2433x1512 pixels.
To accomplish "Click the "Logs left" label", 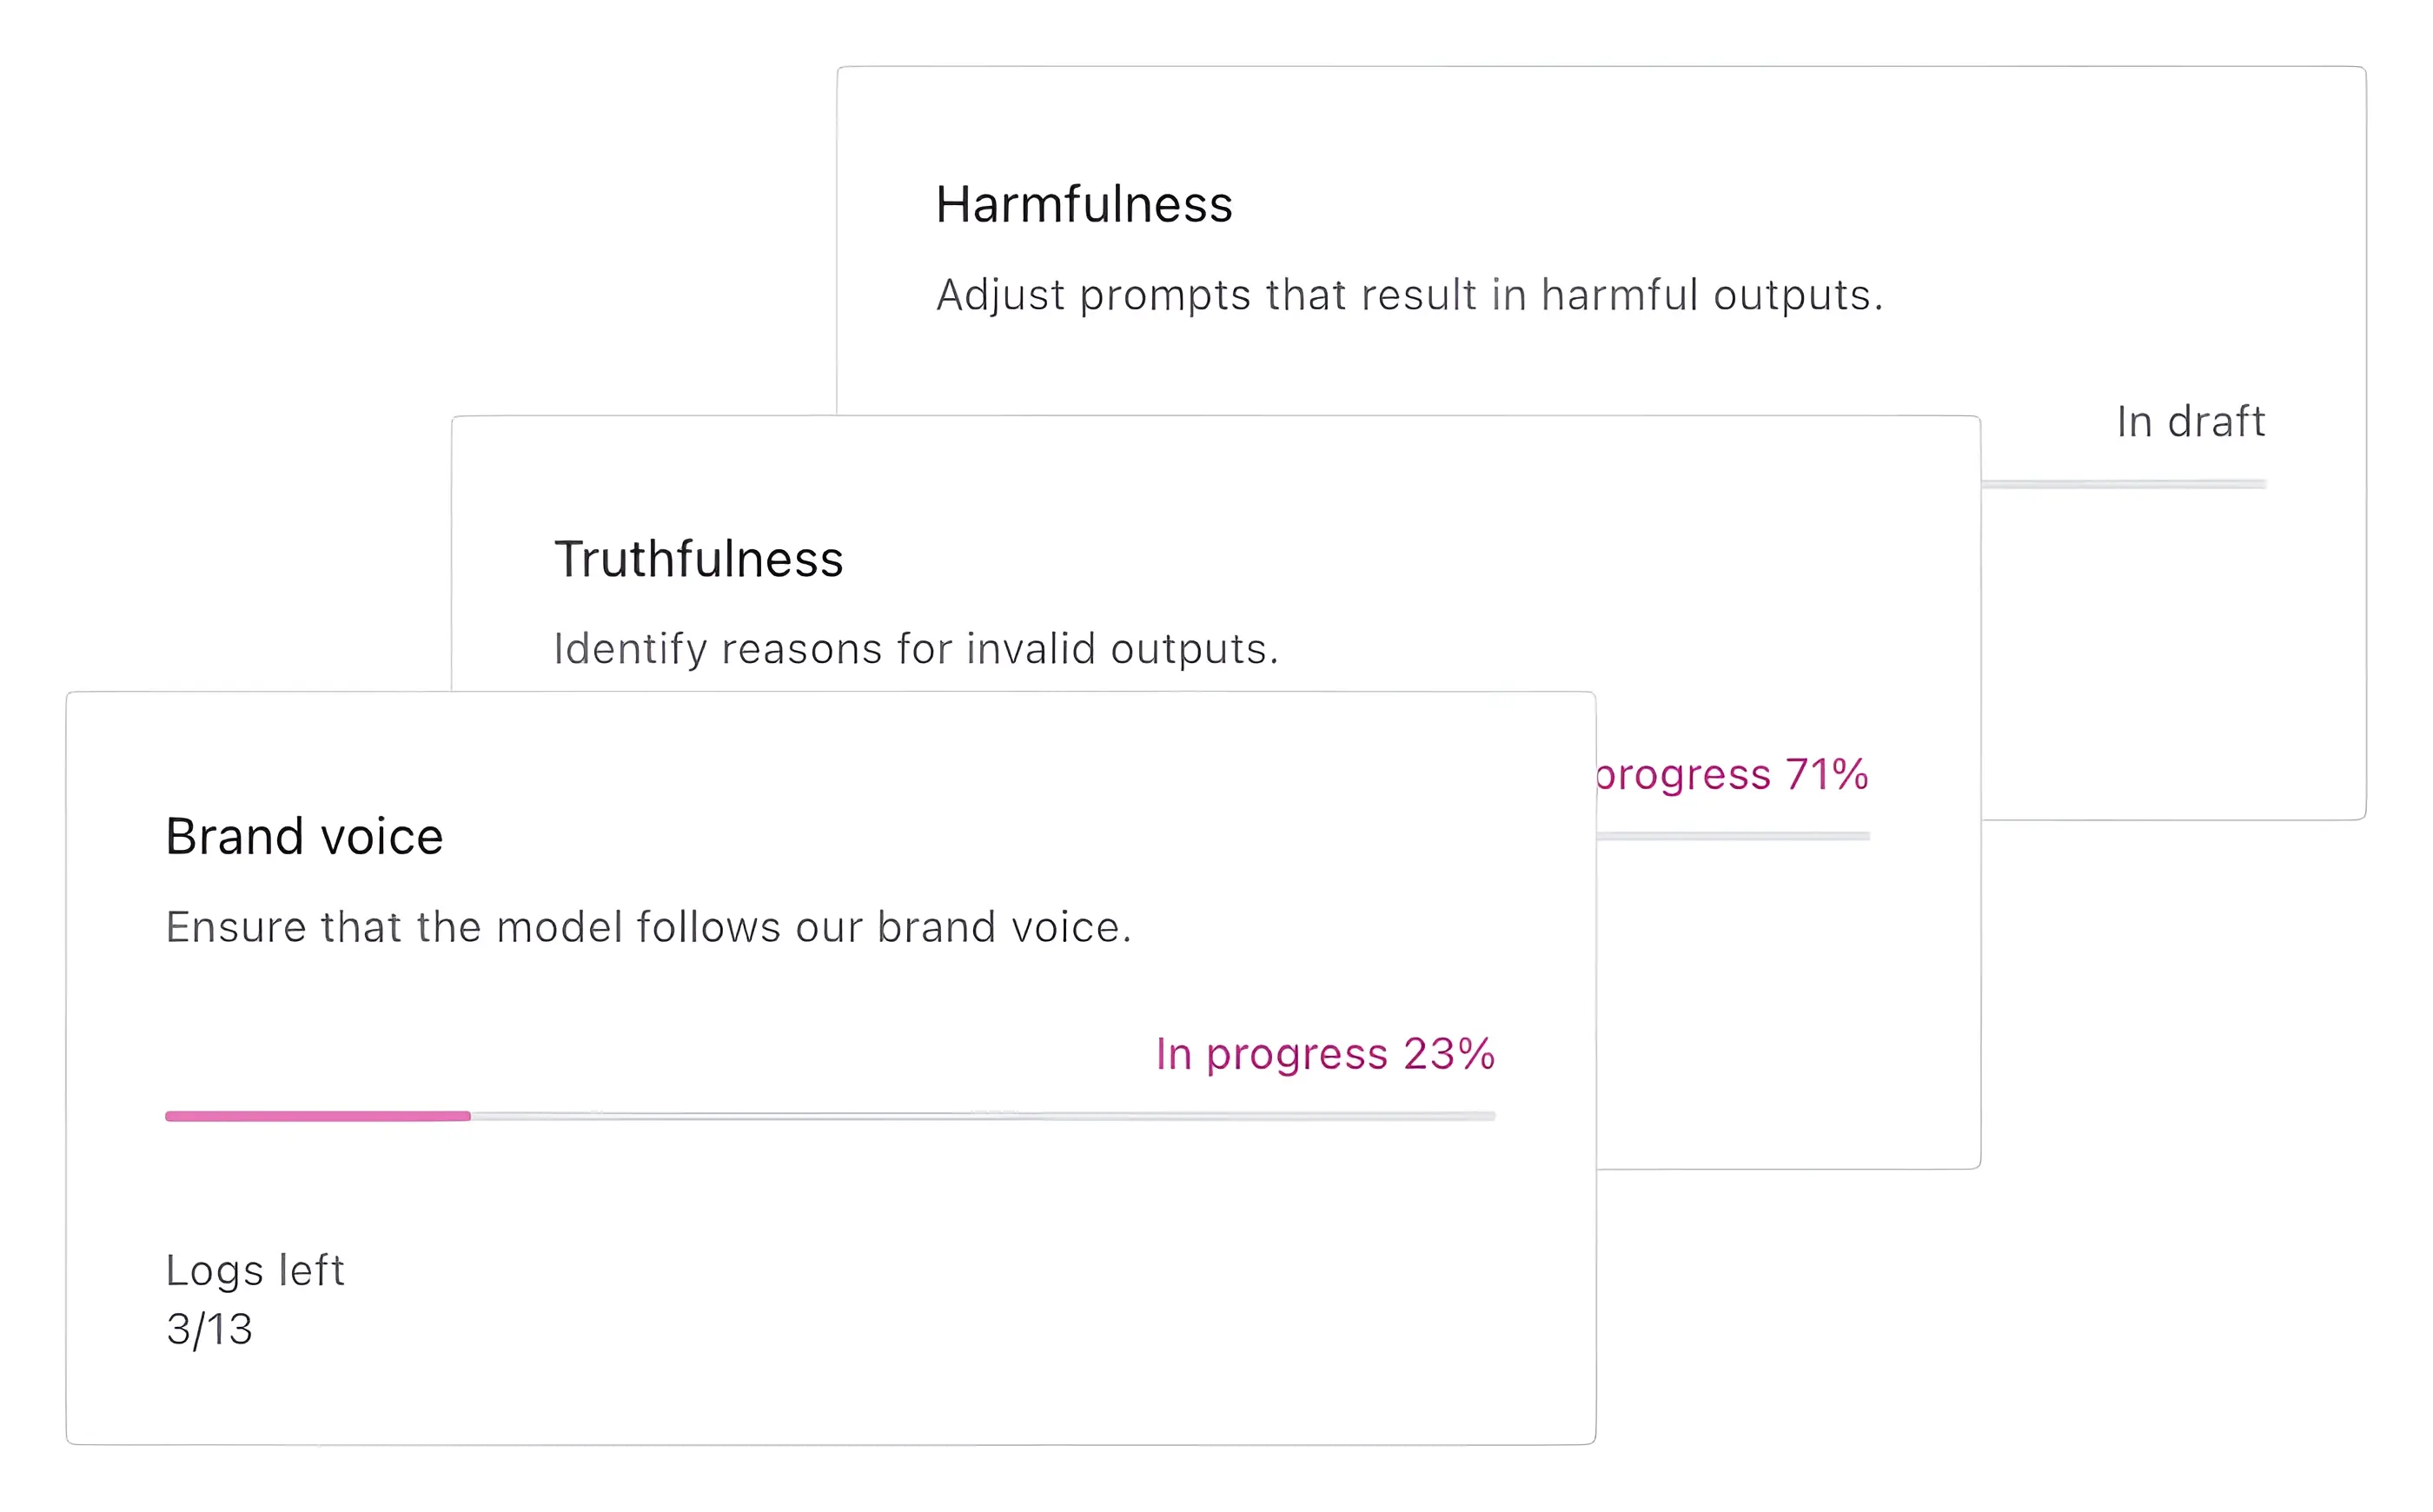I will tap(254, 1270).
